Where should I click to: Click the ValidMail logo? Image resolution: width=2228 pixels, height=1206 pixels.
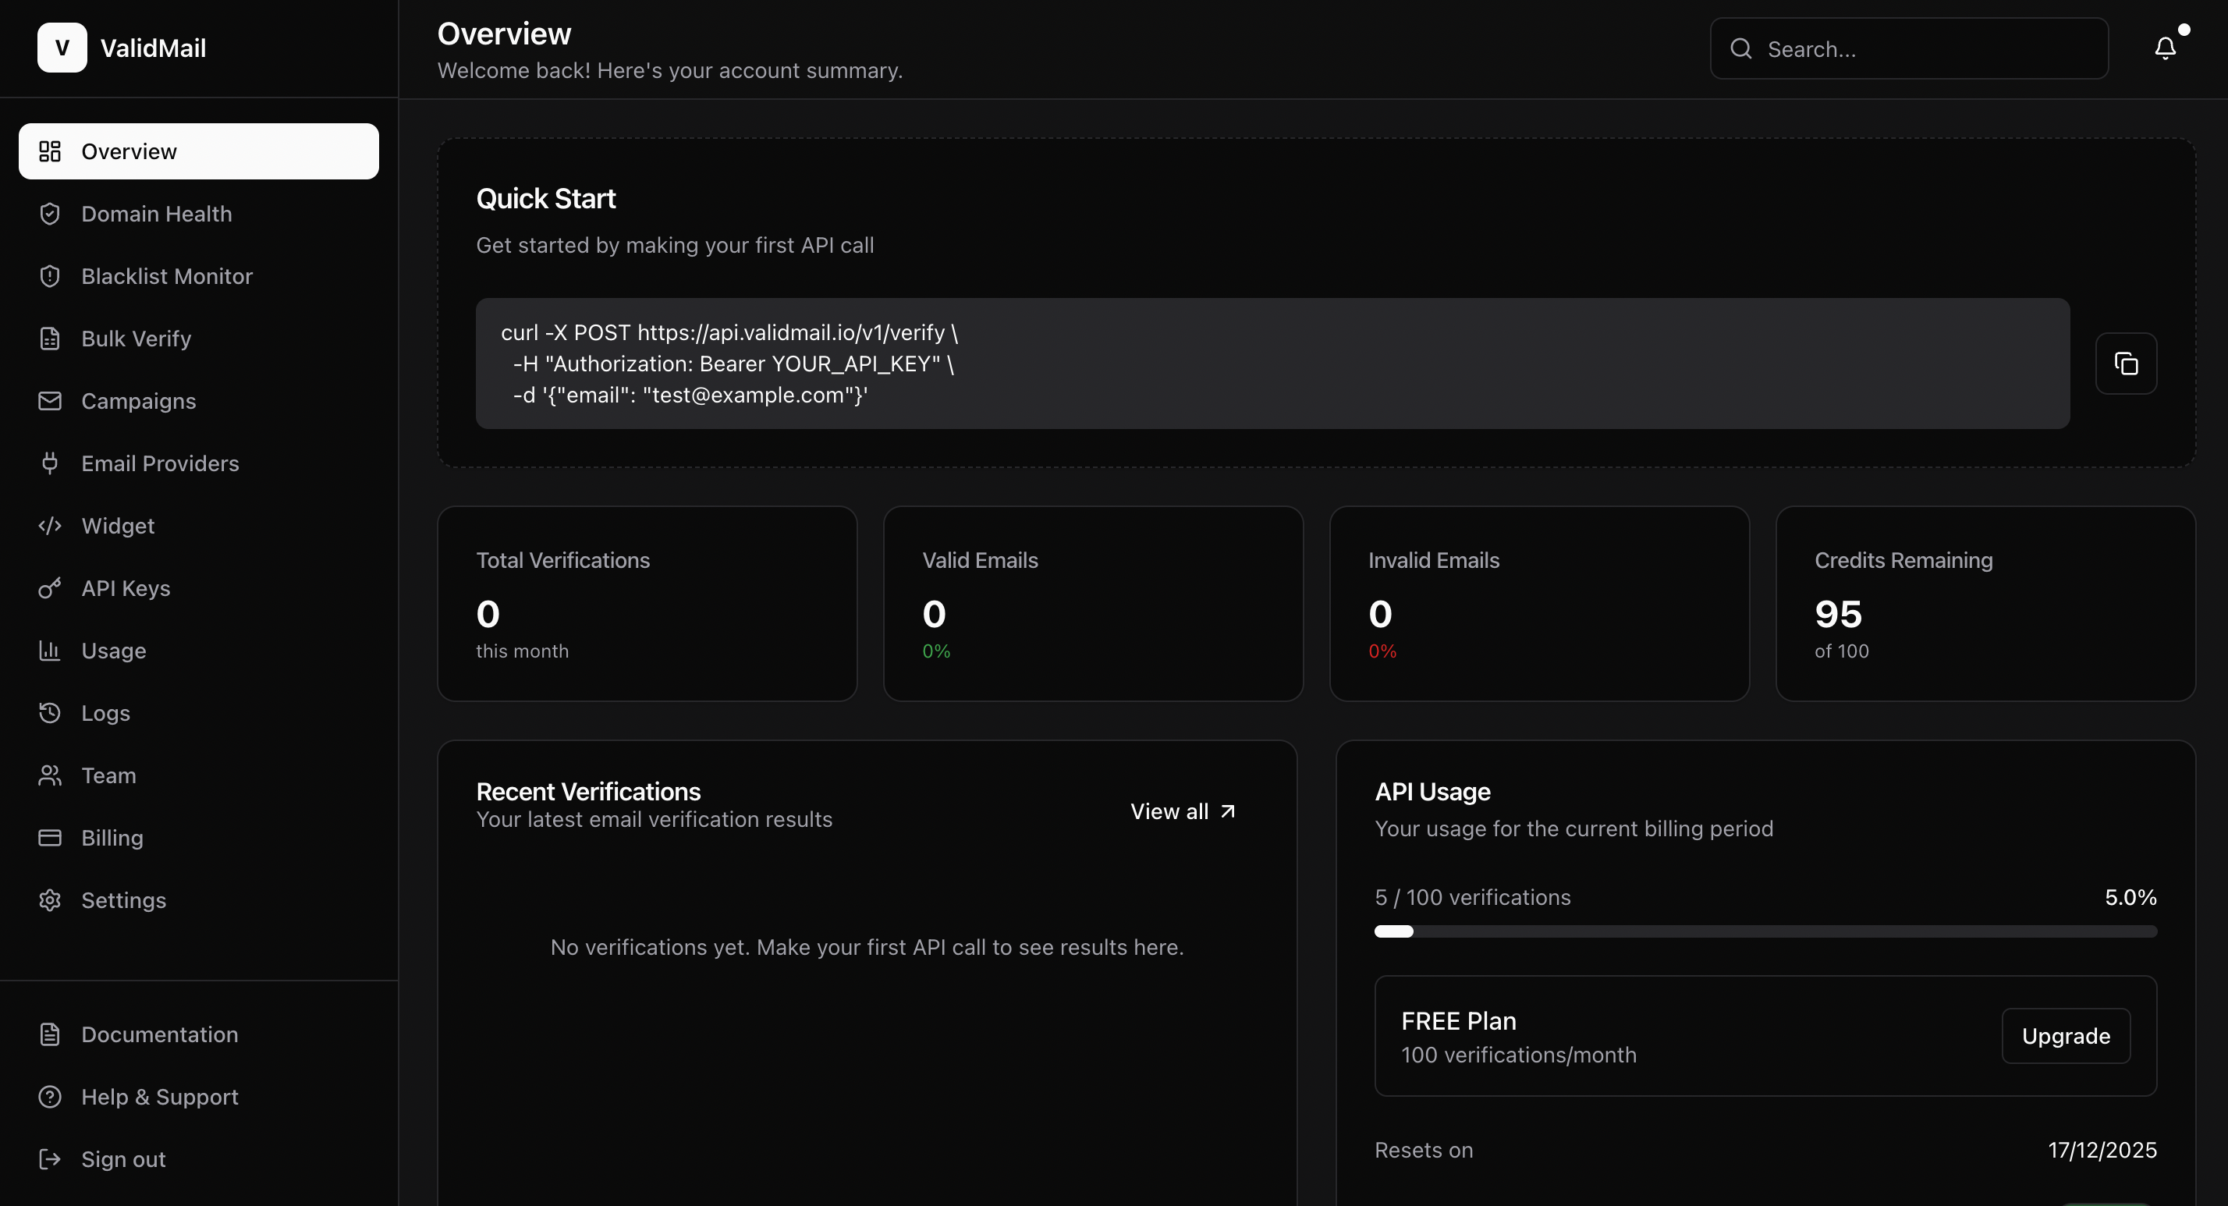point(122,48)
